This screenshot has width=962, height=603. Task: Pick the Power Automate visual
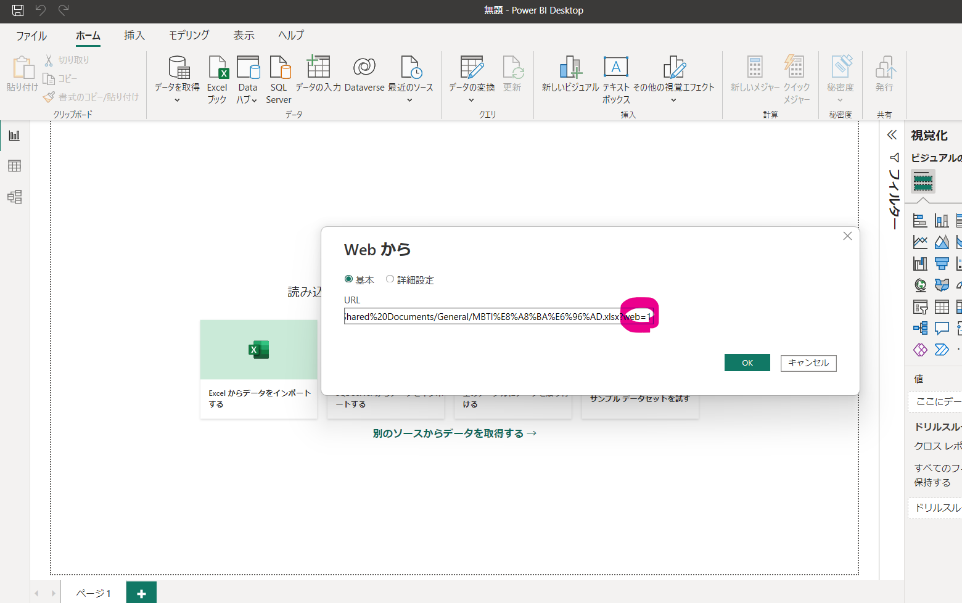coord(942,350)
